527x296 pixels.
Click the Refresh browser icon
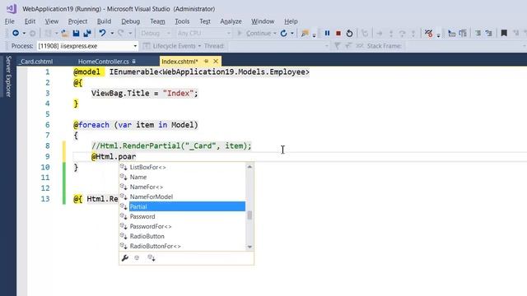click(283, 33)
